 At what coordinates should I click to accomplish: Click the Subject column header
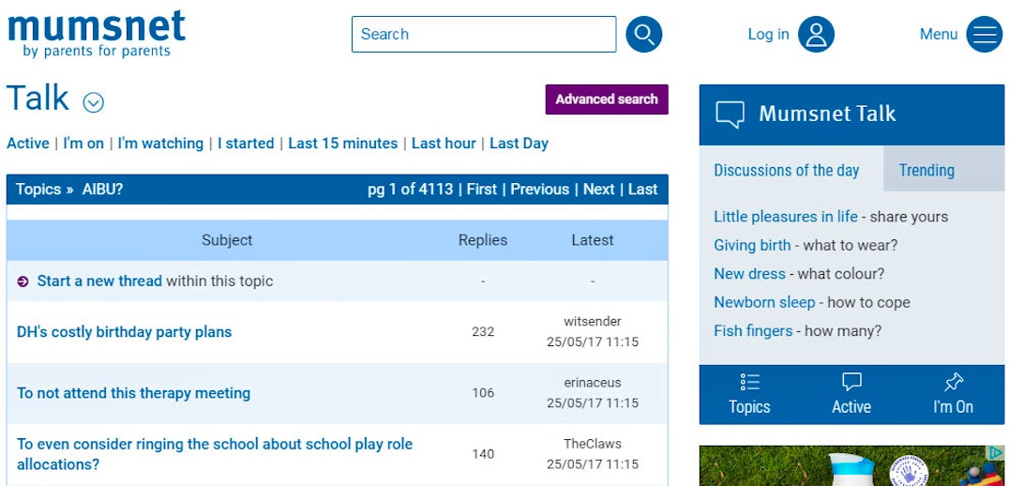(x=227, y=240)
